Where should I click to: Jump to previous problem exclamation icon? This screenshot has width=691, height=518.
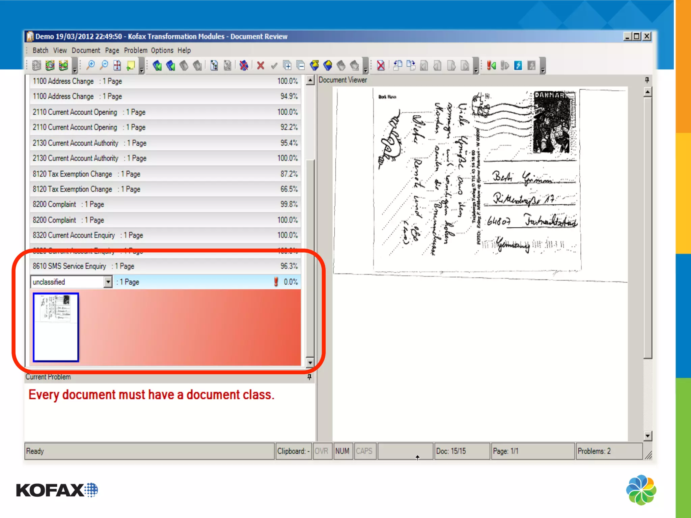[491, 65]
